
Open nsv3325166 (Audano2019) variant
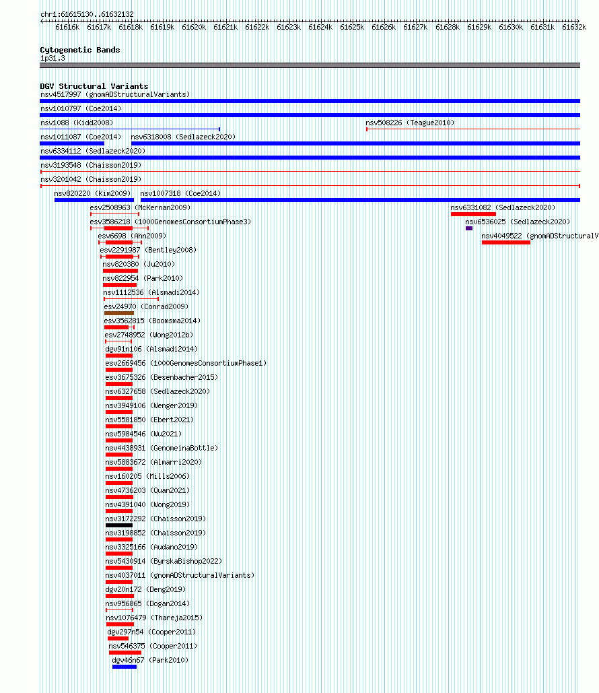click(x=151, y=547)
